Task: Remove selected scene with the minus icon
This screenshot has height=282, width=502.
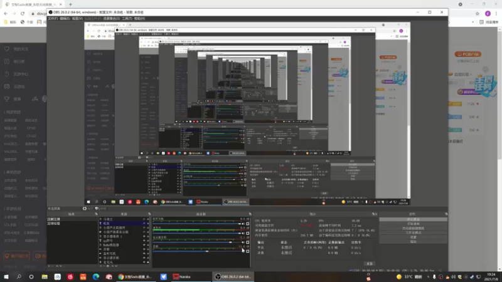Action: [53, 266]
